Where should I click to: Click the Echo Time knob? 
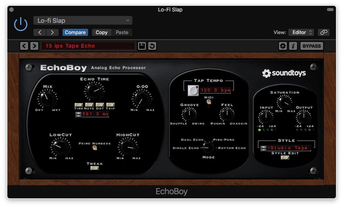point(94,91)
